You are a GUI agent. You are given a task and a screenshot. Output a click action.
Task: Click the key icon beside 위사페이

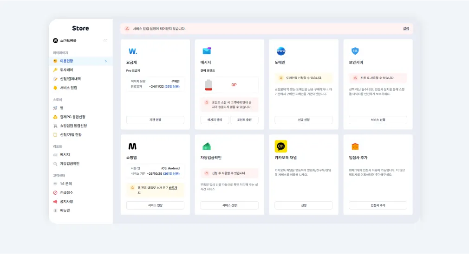point(55,70)
